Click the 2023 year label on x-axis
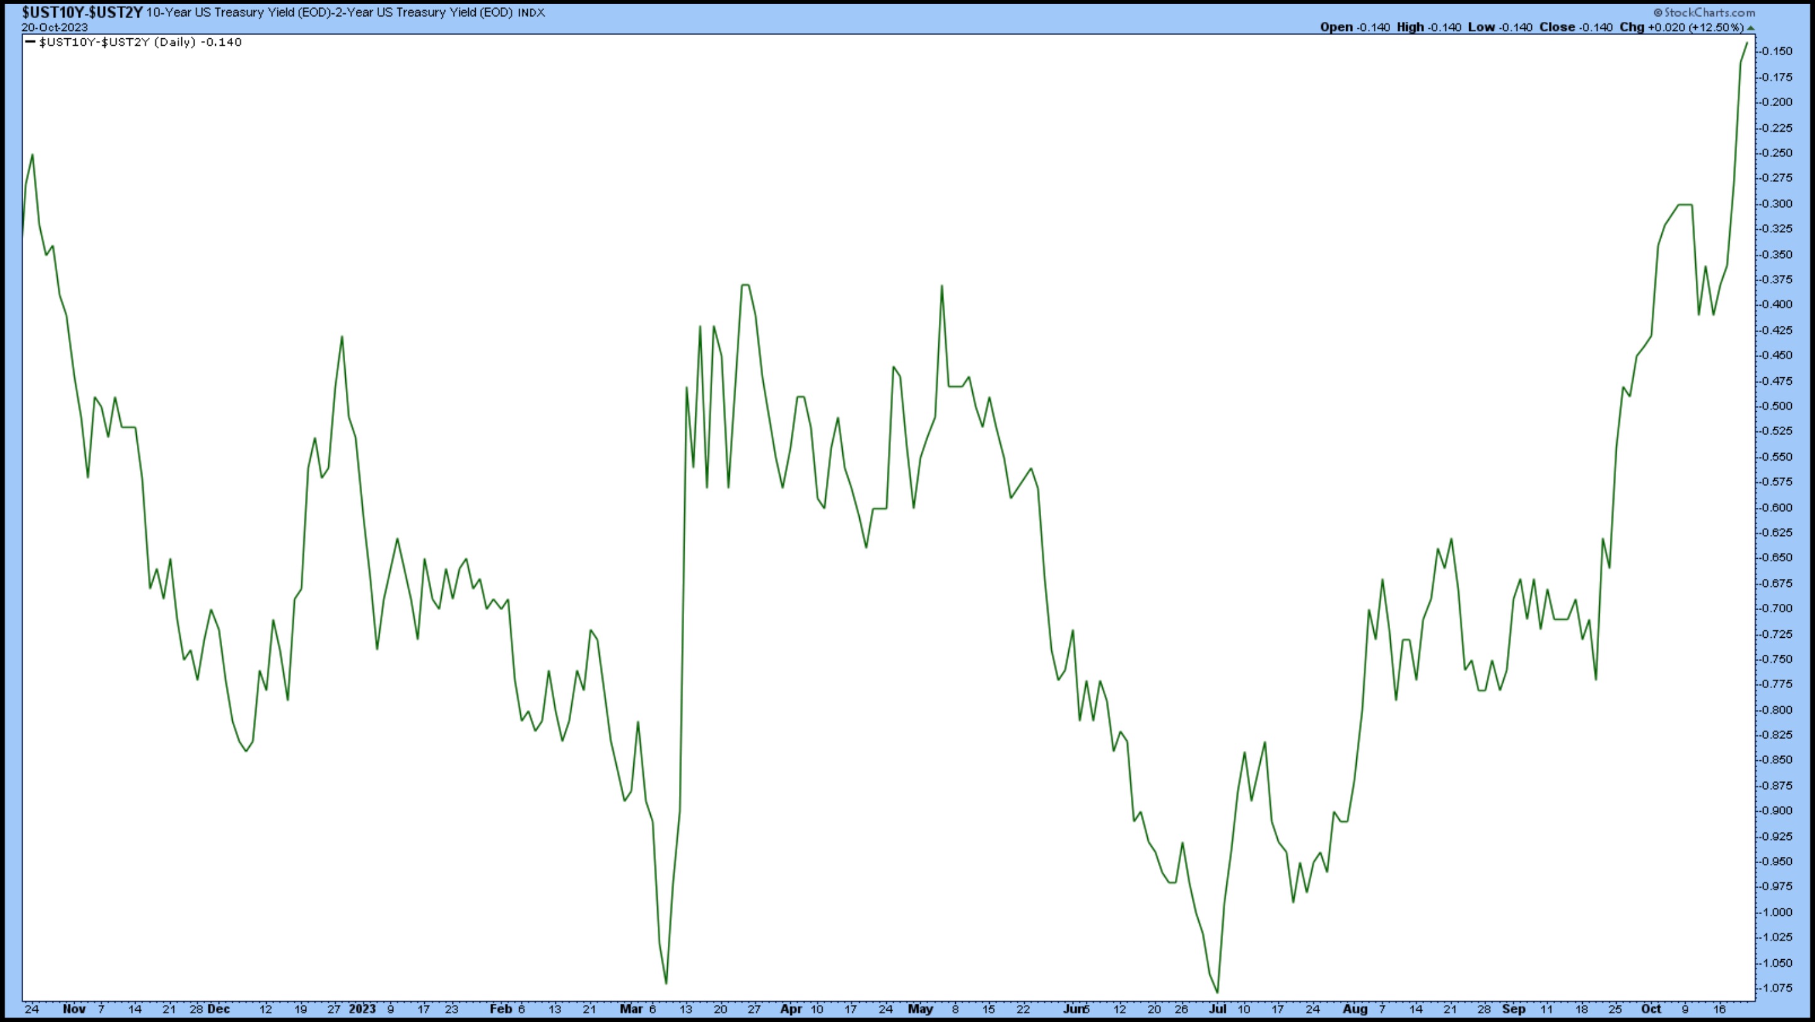This screenshot has width=1815, height=1022. (x=362, y=1009)
